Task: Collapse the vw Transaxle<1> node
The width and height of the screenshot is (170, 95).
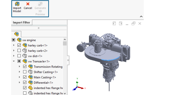Action: (14, 61)
